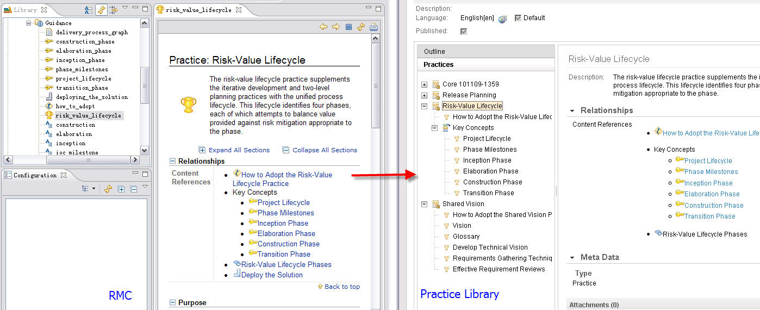This screenshot has height=310, width=760.
Task: Click Refresh icon in Configuration view toolbar
Action: point(108,189)
